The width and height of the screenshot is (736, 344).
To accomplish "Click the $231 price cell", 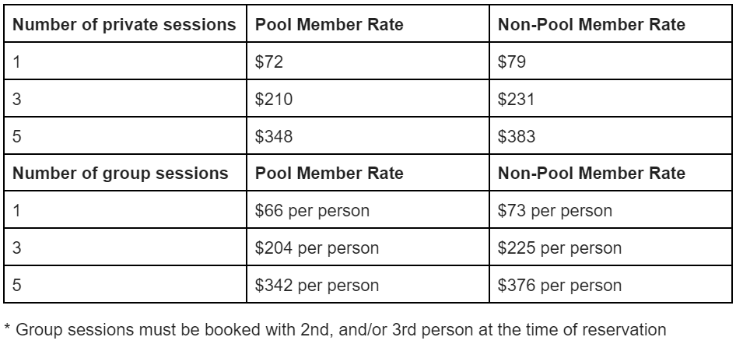I will 512,99.
